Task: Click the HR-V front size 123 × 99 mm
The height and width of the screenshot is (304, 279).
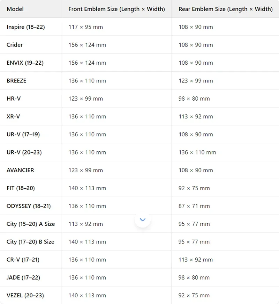Action: [85, 99]
